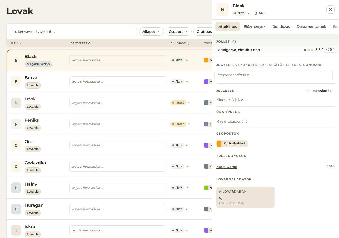Click the plus icon next to Hozzáadás
This screenshot has height=238, width=339.
point(308,91)
